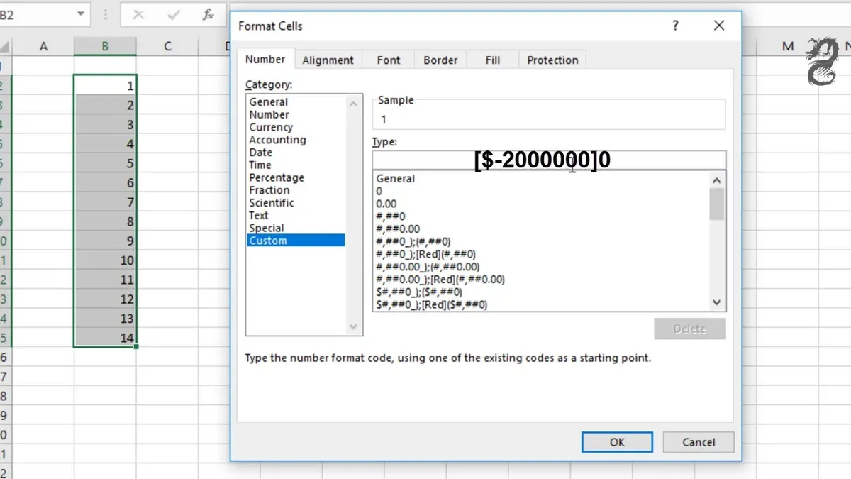851x479 pixels.
Task: Select the Number tab
Action: point(265,60)
